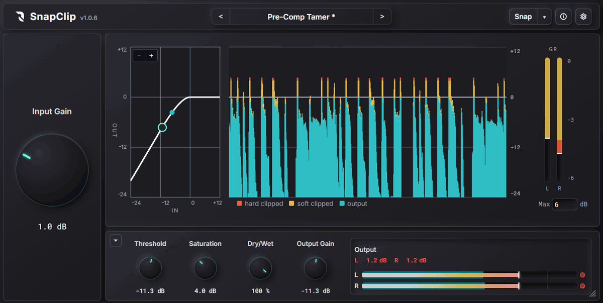Click the Snap button
This screenshot has width=603, height=303.
523,17
